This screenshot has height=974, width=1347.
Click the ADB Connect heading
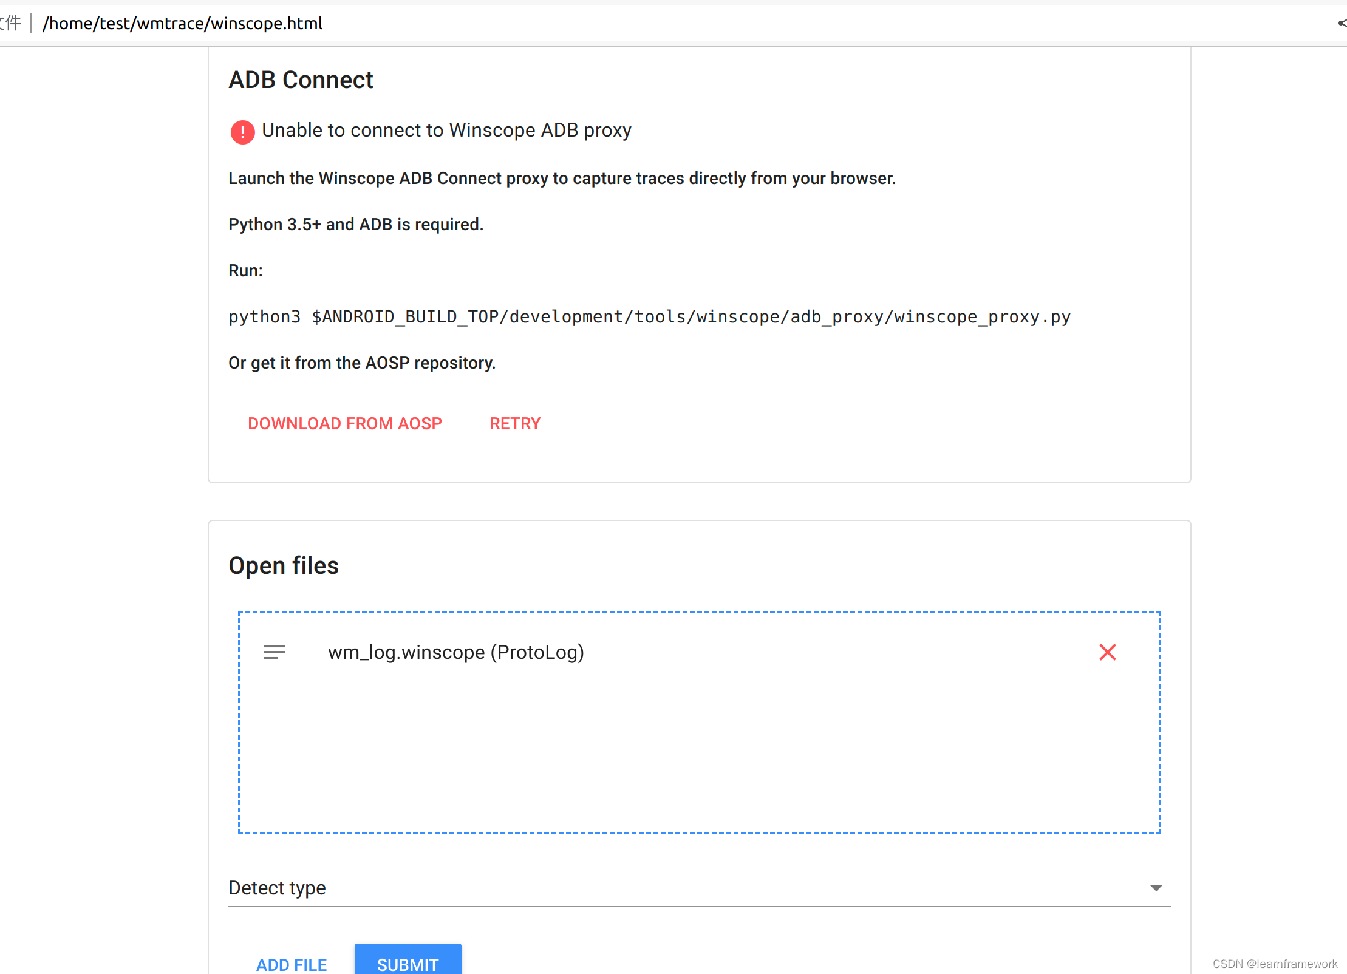point(301,80)
